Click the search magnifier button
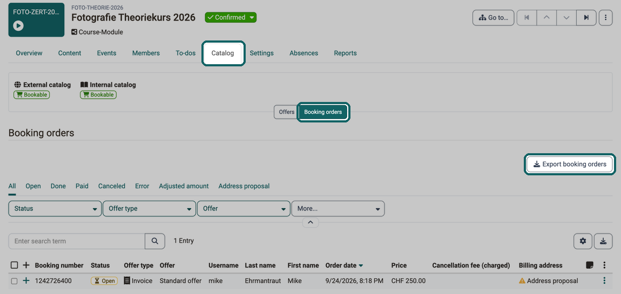Viewport: 621px width, 294px height. pyautogui.click(x=155, y=241)
